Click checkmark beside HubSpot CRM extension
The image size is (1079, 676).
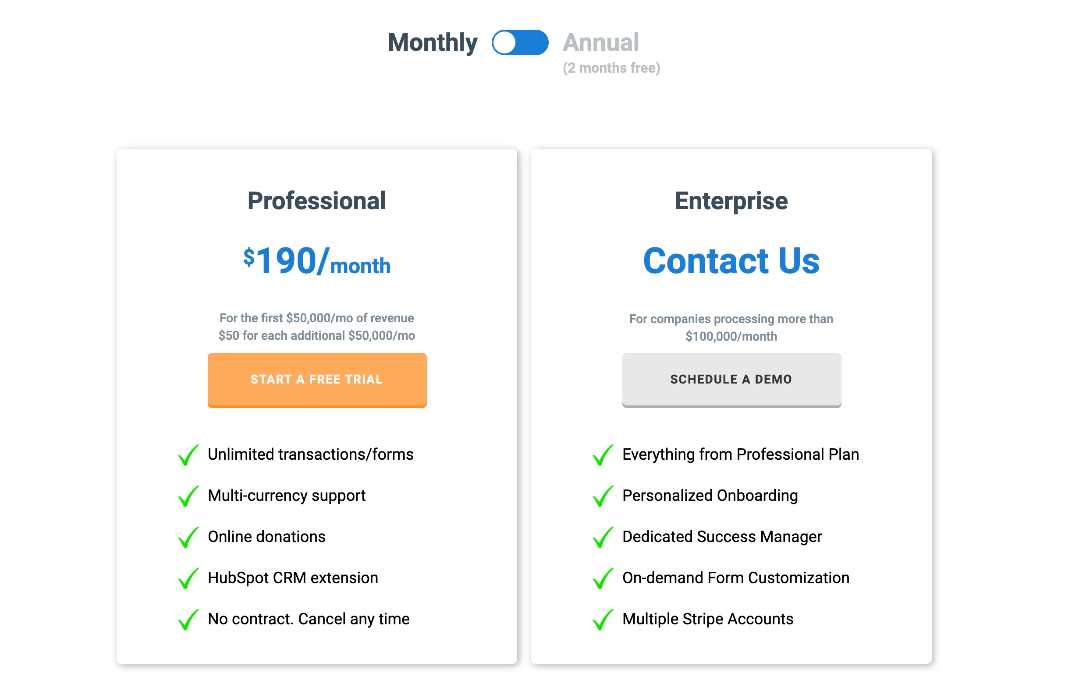point(188,578)
